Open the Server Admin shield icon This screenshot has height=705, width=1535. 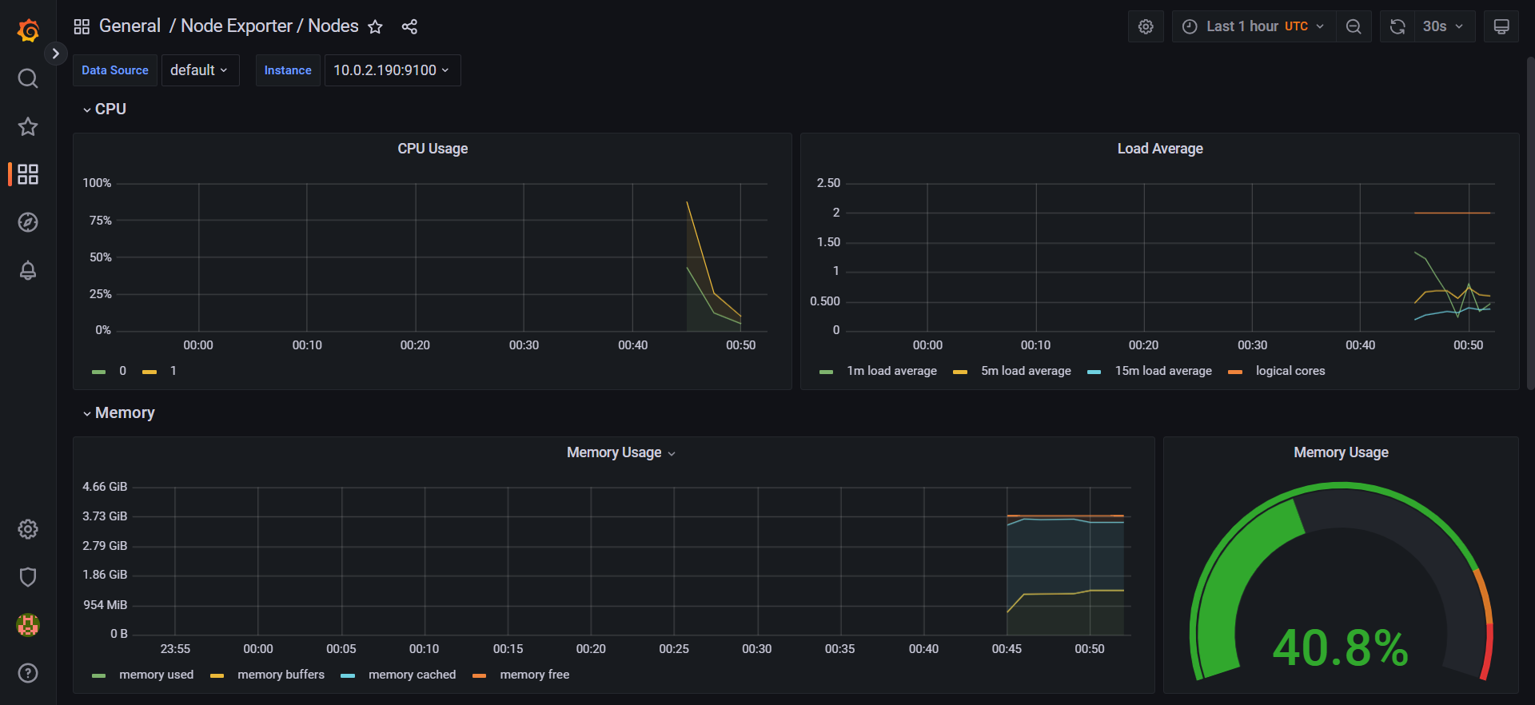[28, 577]
